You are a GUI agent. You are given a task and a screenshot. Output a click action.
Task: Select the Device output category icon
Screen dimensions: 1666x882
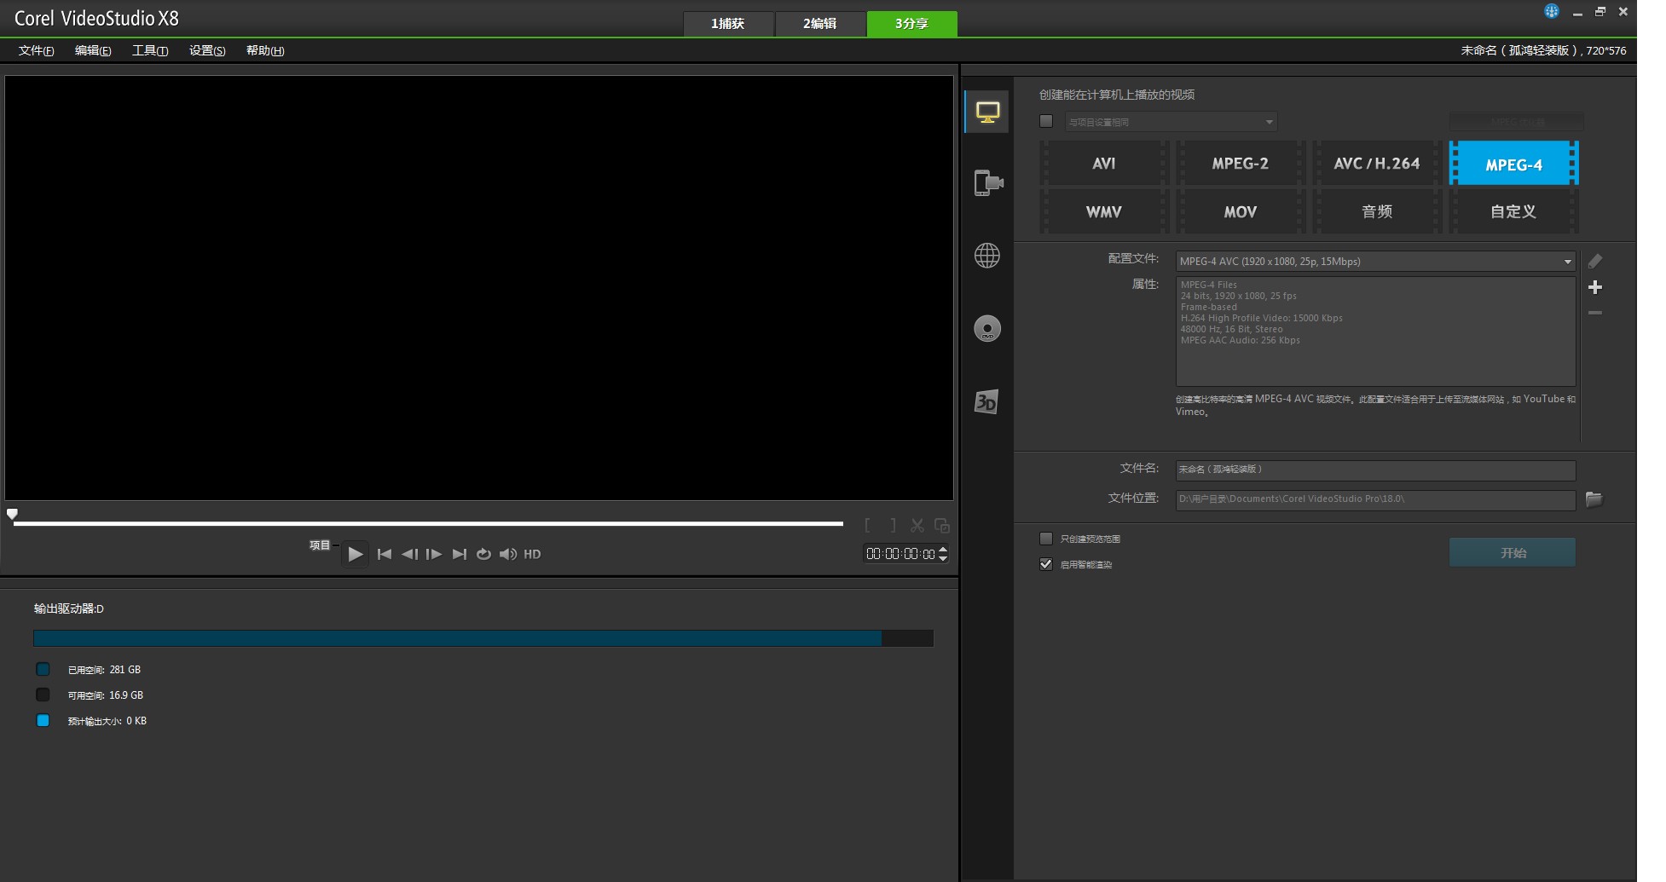point(987,182)
